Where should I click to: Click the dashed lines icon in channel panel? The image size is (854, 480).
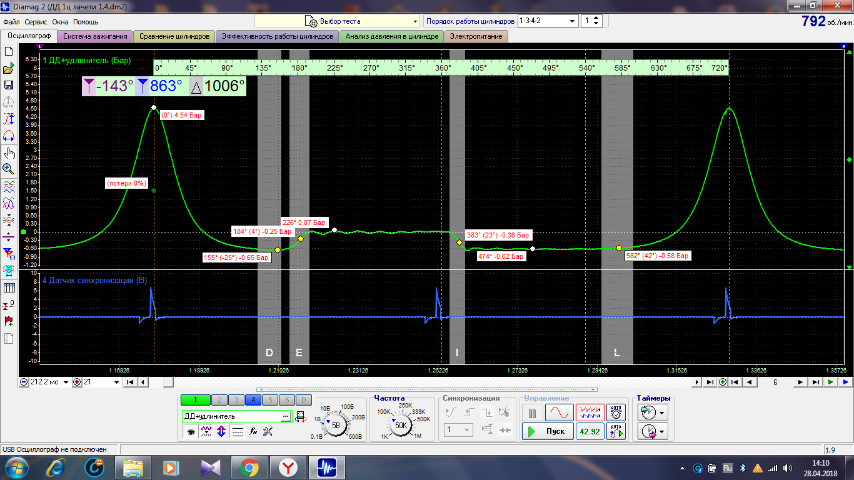(x=238, y=431)
